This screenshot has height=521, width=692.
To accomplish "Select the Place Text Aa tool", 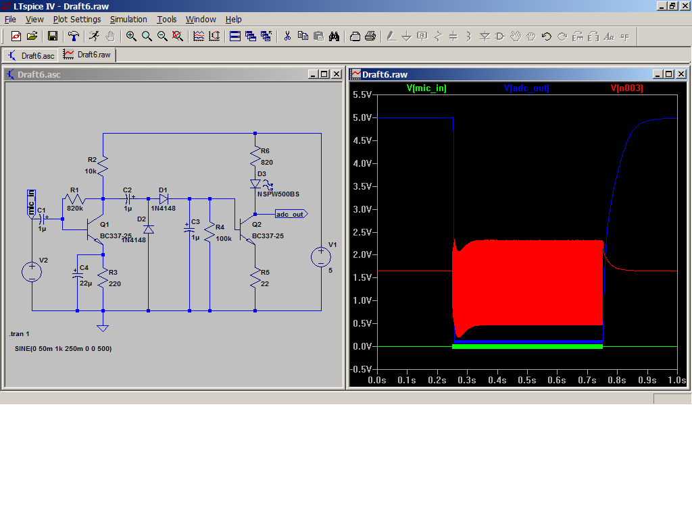I will (x=609, y=36).
